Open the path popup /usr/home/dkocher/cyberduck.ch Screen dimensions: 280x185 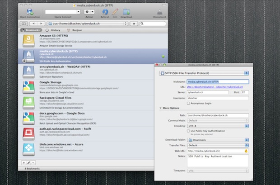click(88, 24)
